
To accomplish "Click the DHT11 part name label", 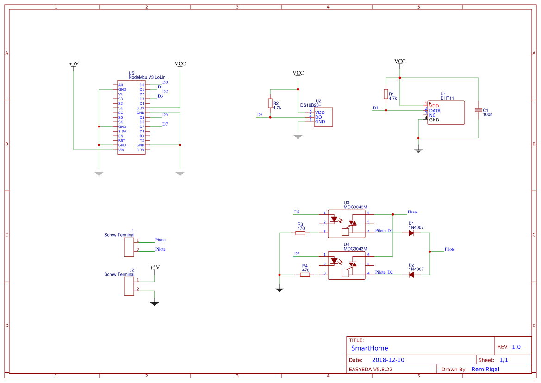I will (447, 99).
